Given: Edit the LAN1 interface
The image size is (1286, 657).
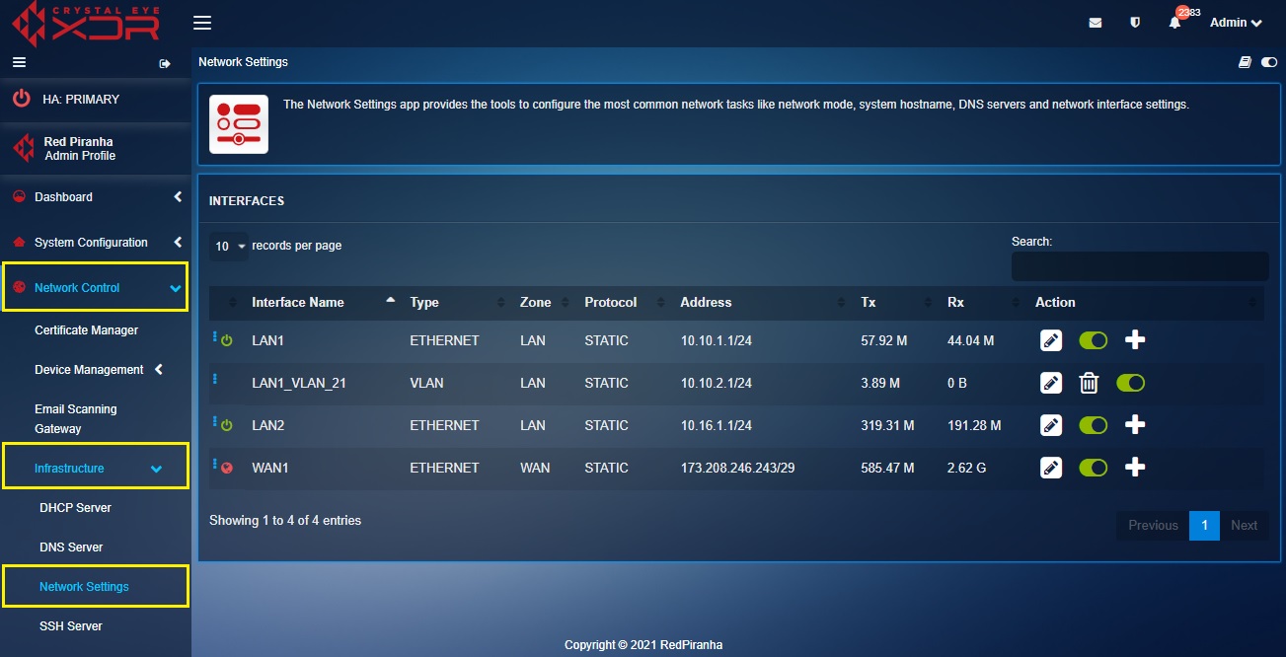Looking at the screenshot, I should (1051, 340).
